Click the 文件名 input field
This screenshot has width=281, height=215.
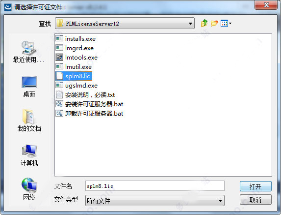coord(155,186)
